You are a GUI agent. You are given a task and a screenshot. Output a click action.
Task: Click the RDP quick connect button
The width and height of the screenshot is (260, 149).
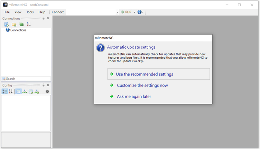point(126,12)
